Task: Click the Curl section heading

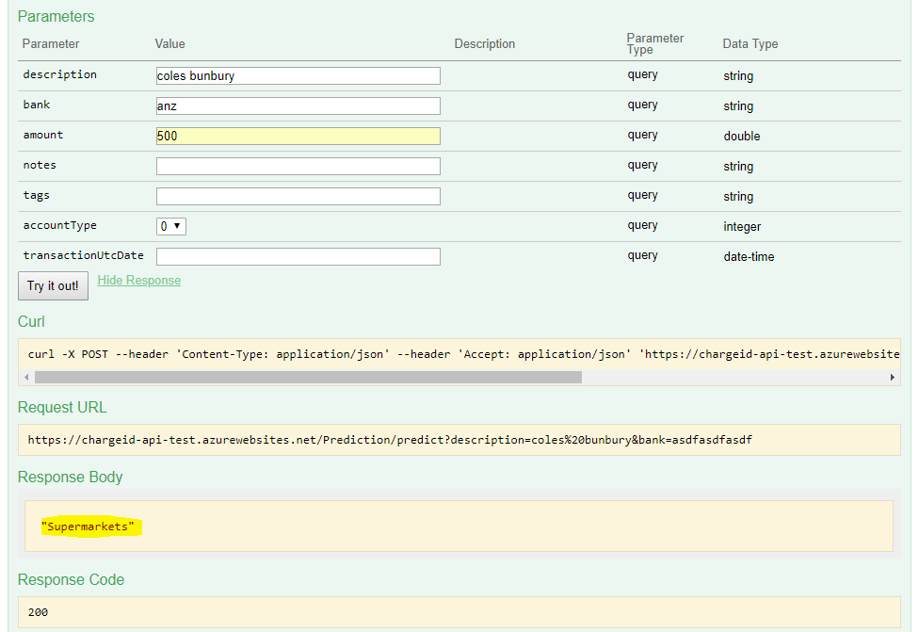Action: pyautogui.click(x=31, y=322)
